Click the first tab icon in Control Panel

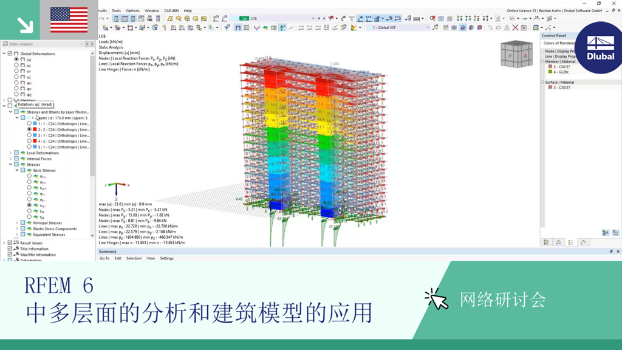click(x=546, y=242)
